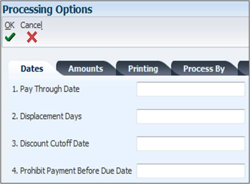Select the Discount Cutoff Date text box
Image resolution: width=250 pixels, height=184 pixels.
[191, 143]
